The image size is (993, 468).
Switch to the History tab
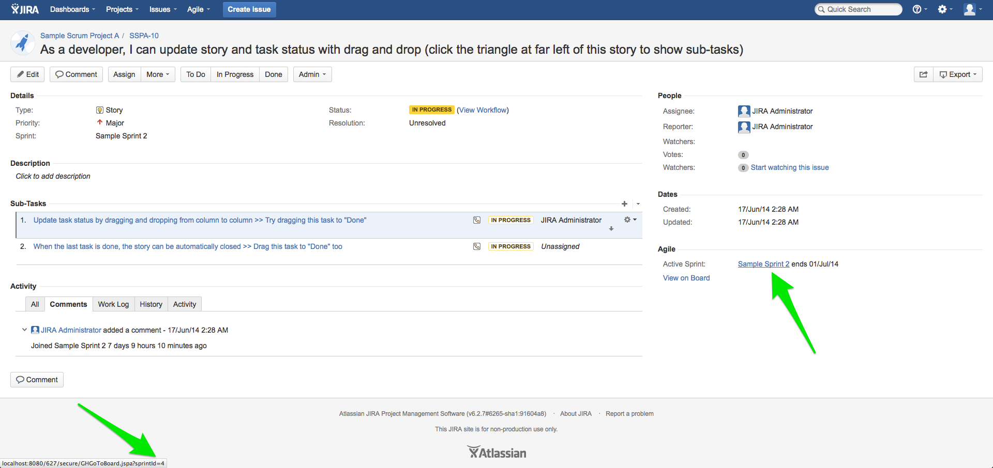tap(151, 304)
